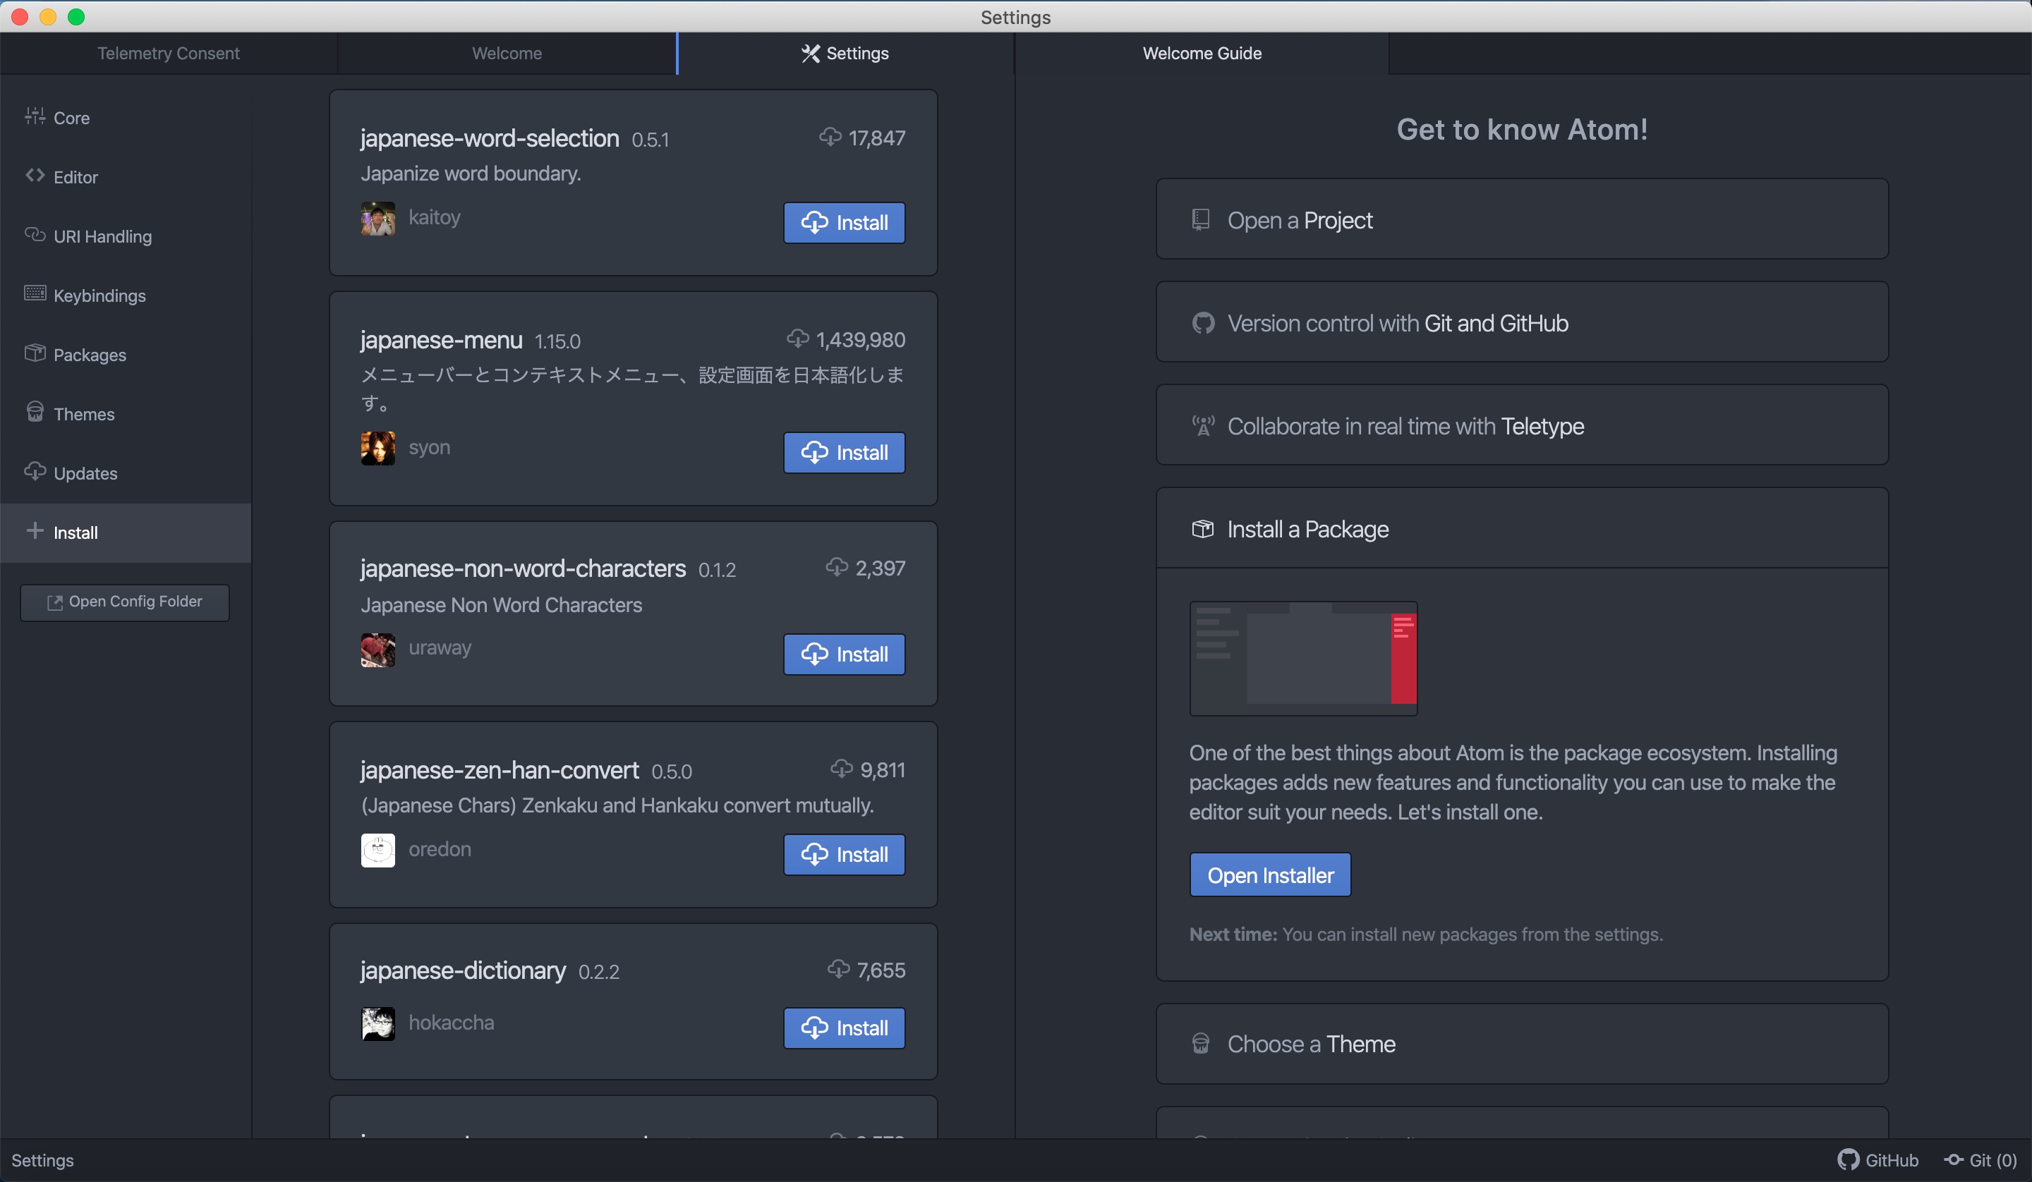Click oredon's avatar image

(x=377, y=851)
